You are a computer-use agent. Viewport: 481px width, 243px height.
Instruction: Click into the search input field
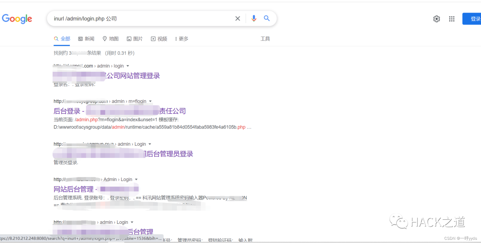(x=143, y=19)
